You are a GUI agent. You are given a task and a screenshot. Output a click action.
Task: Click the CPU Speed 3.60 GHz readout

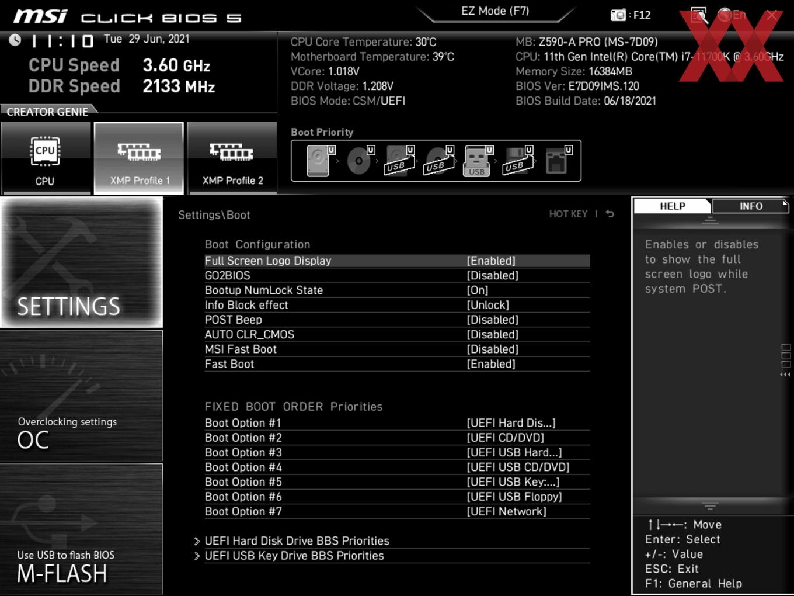pos(120,65)
